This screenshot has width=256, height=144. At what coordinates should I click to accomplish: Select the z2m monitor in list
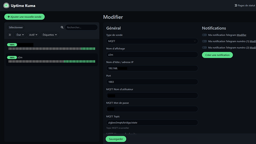click(52, 60)
